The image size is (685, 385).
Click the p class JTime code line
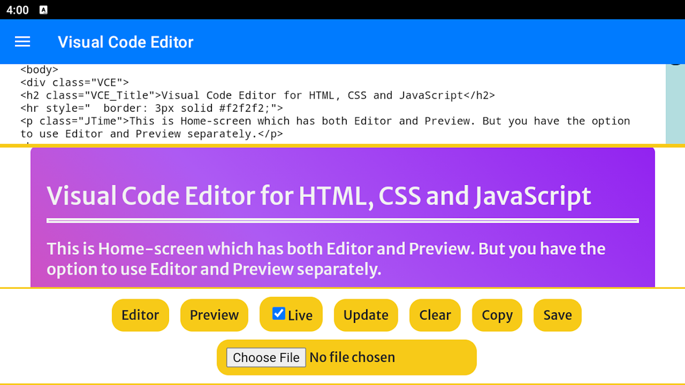(x=325, y=127)
